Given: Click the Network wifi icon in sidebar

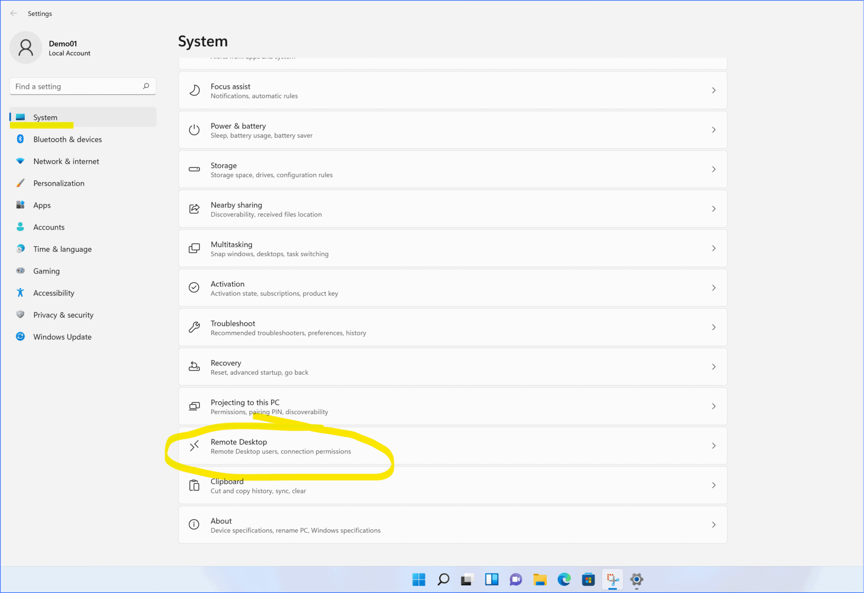Looking at the screenshot, I should pyautogui.click(x=20, y=161).
